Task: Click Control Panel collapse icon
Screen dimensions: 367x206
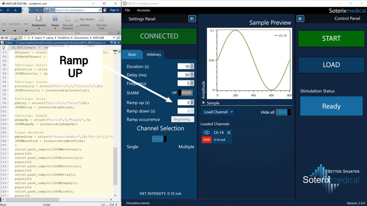Action: click(300, 19)
